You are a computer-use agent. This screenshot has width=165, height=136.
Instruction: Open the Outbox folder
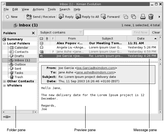click(x=18, y=64)
